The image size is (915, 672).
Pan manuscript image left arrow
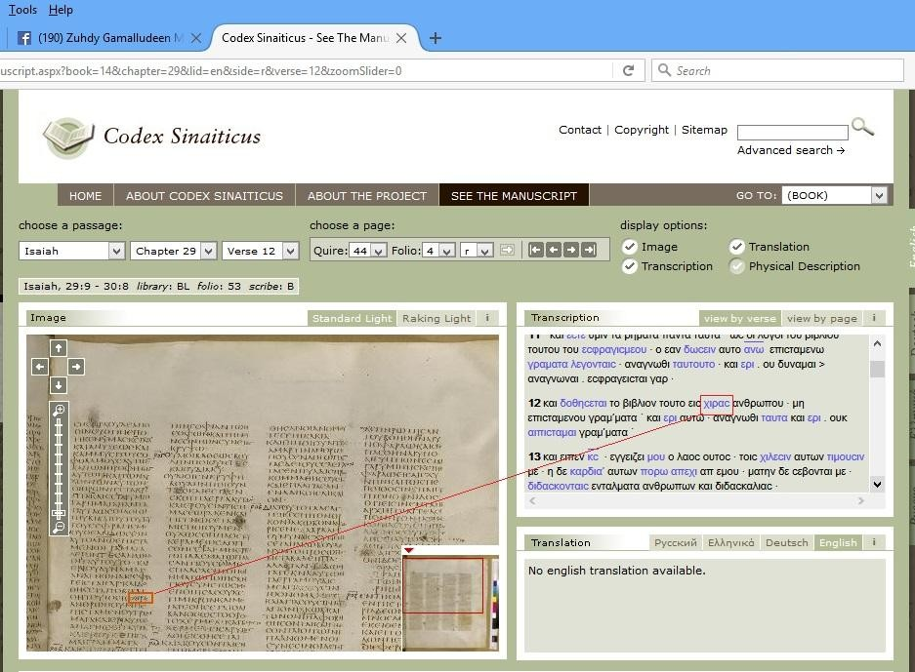tap(40, 367)
